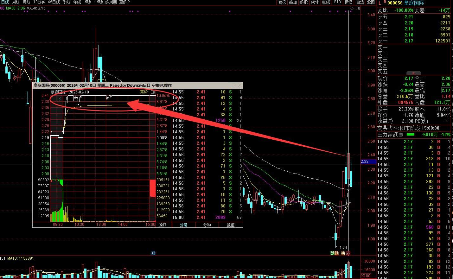Click the 最低 2.17 boxed value

[x=446, y=90]
